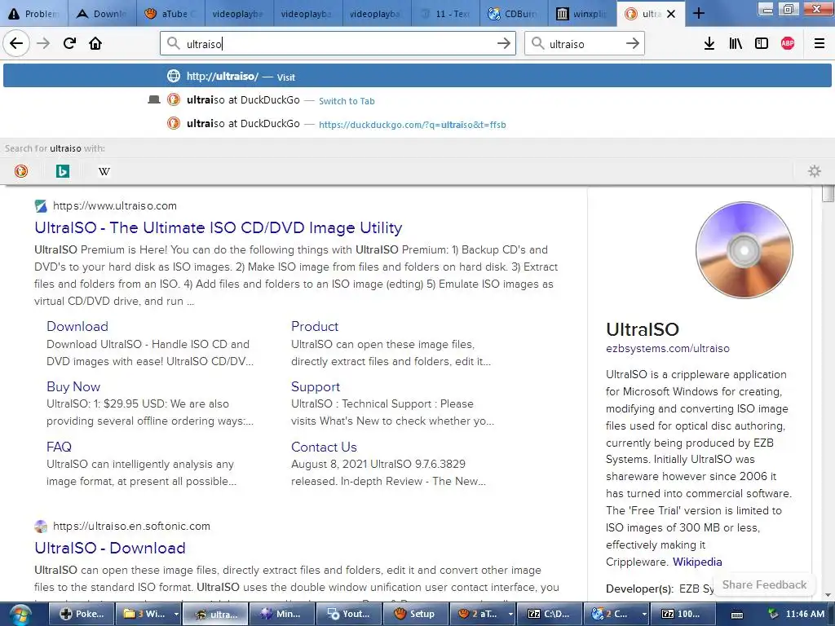The width and height of the screenshot is (835, 626).
Task: Expand the 2 C... taskbar group arrow
Action: pos(644,614)
